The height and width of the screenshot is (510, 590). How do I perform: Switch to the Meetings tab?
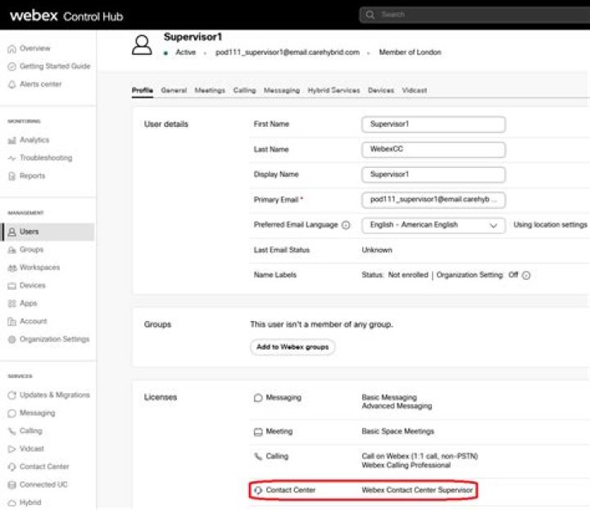point(210,90)
